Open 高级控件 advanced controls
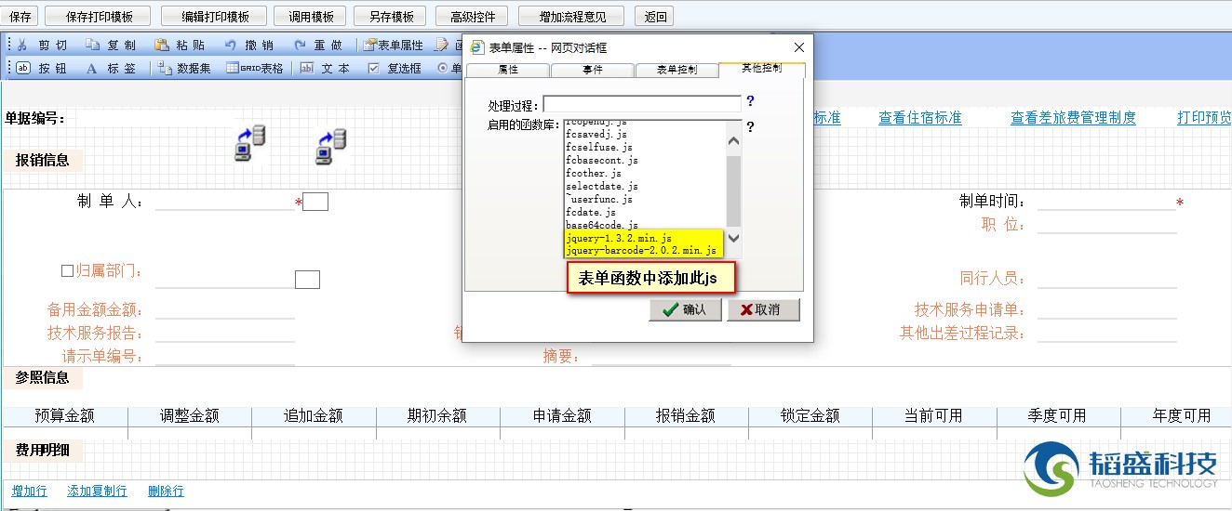The height and width of the screenshot is (511, 1232). pos(473,17)
